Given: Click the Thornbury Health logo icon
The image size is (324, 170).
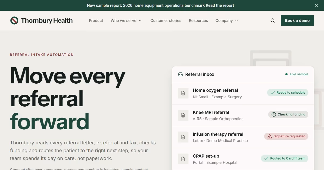Looking at the screenshot, I should (14, 21).
